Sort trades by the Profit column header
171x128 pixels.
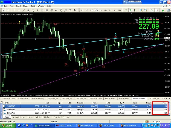[160, 103]
